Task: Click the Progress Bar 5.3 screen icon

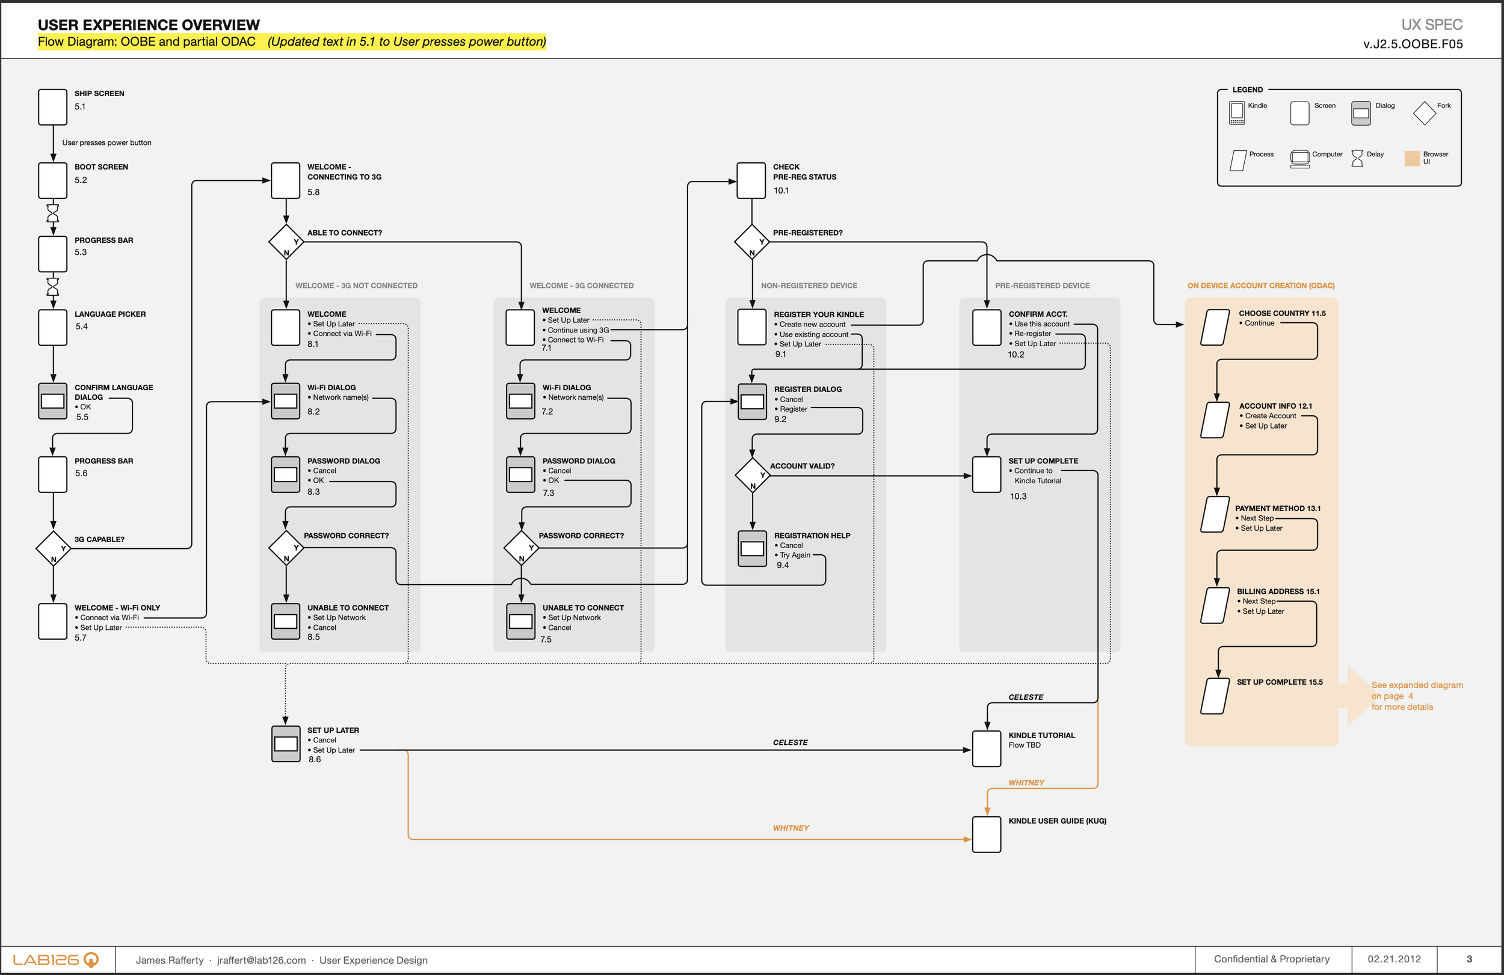Action: [52, 254]
